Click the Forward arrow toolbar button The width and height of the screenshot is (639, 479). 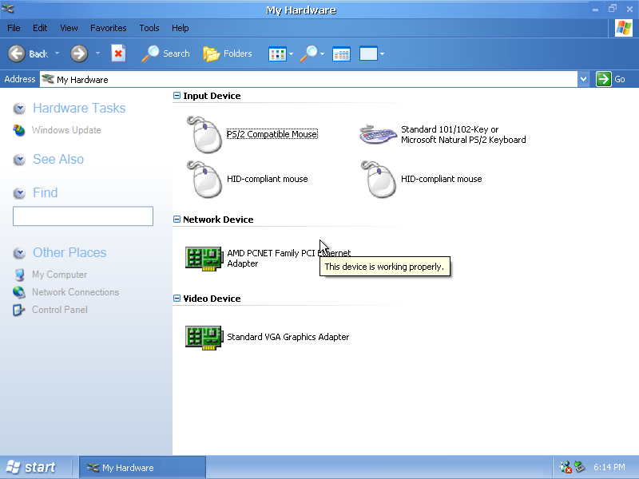click(x=78, y=53)
